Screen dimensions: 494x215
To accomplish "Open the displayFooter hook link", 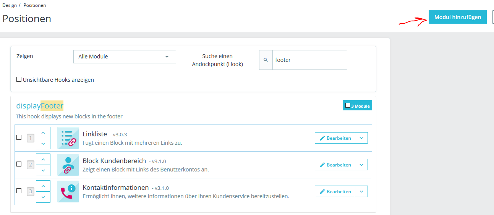I will pyautogui.click(x=40, y=106).
